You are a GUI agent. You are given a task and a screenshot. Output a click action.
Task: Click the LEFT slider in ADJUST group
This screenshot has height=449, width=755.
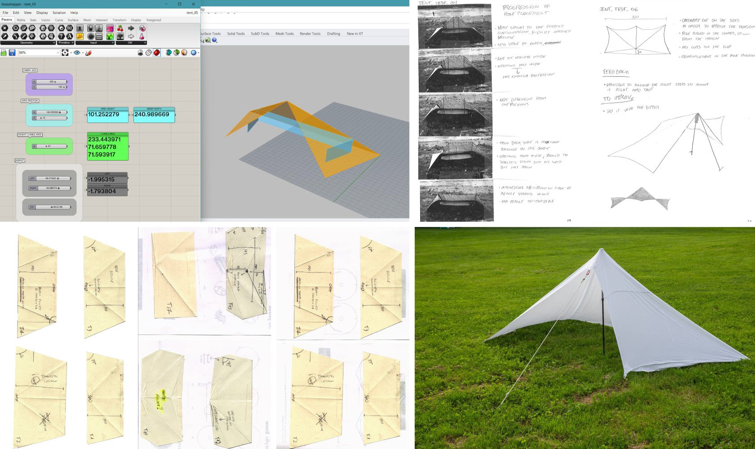pos(49,178)
